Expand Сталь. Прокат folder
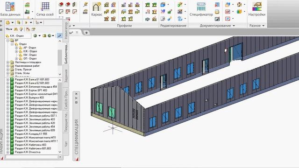The image size is (299, 168). pyautogui.click(x=8, y=70)
